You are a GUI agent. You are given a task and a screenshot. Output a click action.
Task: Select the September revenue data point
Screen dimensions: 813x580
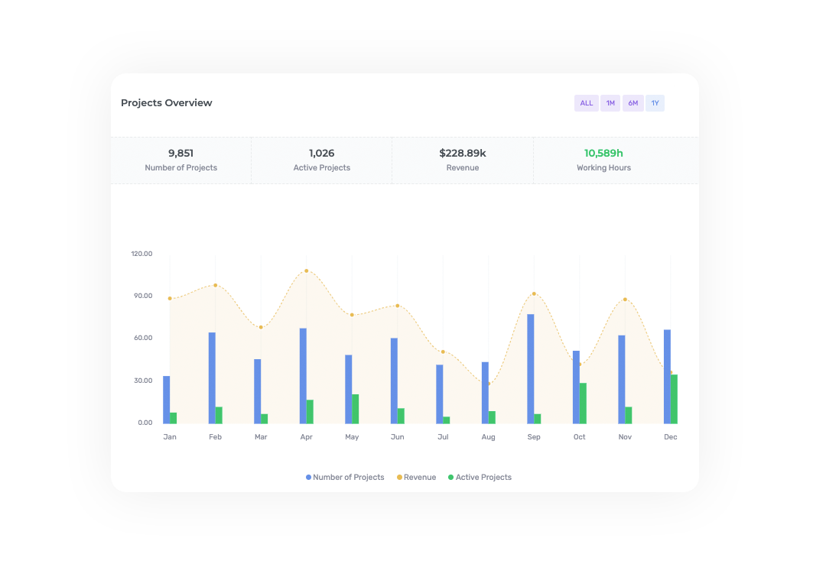[x=534, y=294]
